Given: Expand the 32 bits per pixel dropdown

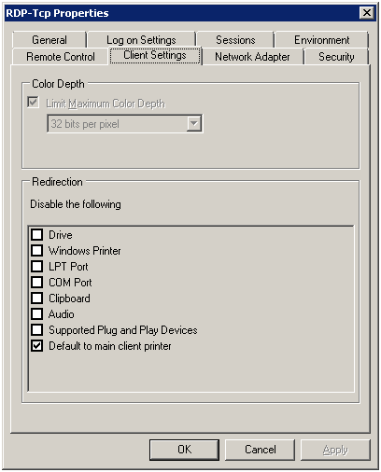Looking at the screenshot, I should (194, 124).
